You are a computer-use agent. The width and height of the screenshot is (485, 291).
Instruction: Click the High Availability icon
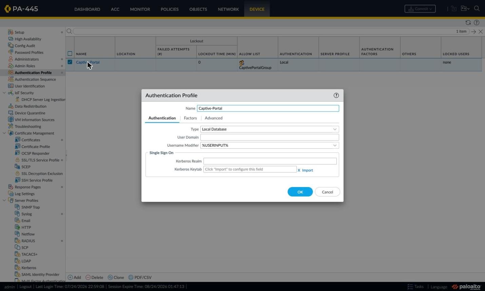11,39
